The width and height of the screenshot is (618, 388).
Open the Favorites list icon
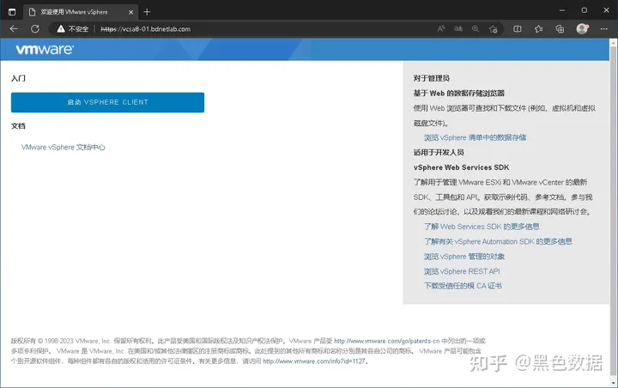click(x=538, y=29)
